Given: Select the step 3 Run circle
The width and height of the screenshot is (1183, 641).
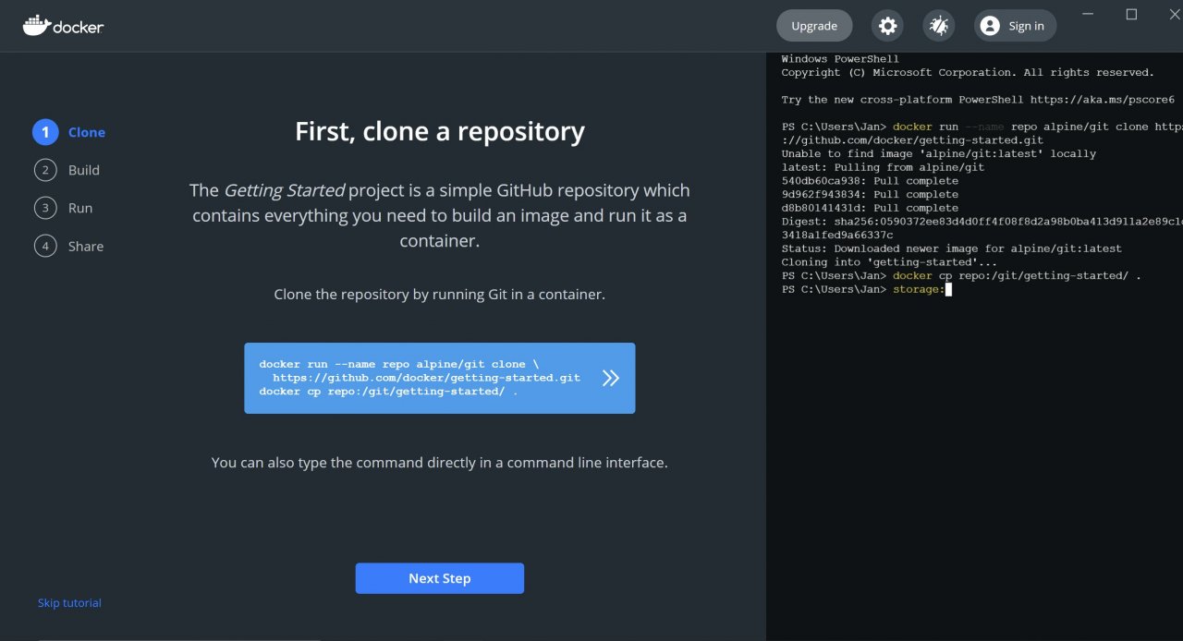Looking at the screenshot, I should pyautogui.click(x=44, y=208).
